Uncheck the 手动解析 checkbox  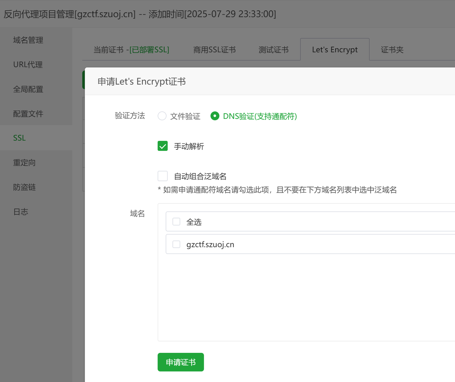pyautogui.click(x=162, y=146)
